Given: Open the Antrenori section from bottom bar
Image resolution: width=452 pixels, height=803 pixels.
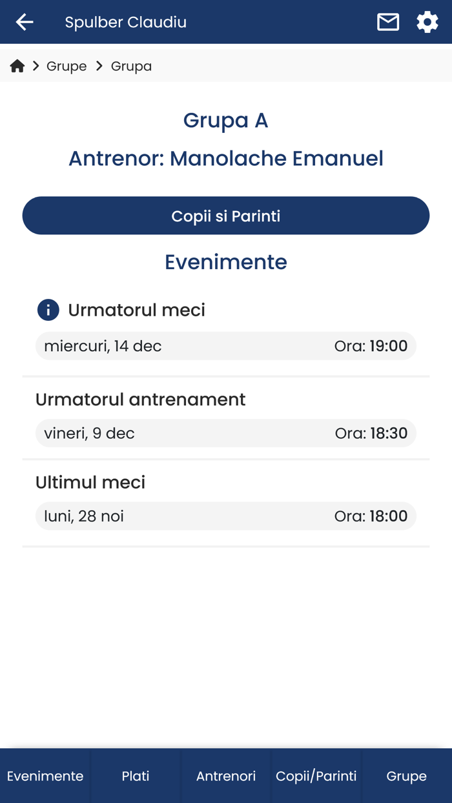Looking at the screenshot, I should click(226, 777).
